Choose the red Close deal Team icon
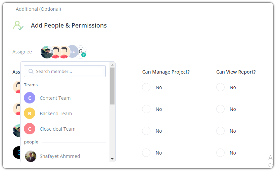Image resolution: width=276 pixels, height=171 pixels. pyautogui.click(x=30, y=129)
